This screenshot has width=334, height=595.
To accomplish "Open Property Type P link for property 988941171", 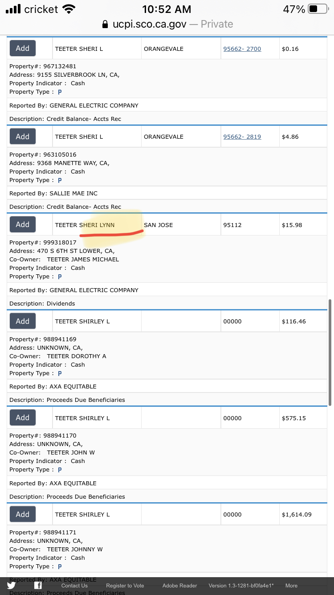I will pos(60,566).
